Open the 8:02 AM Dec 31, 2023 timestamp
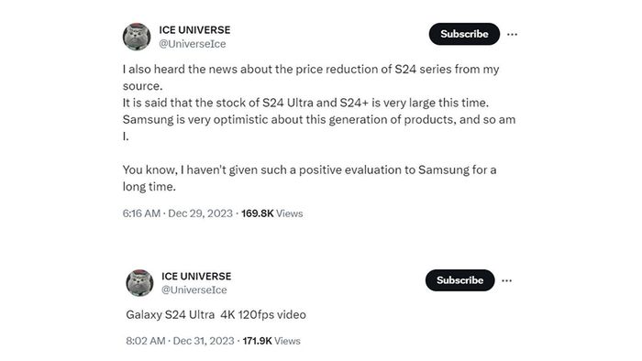The image size is (642, 361). click(180, 341)
